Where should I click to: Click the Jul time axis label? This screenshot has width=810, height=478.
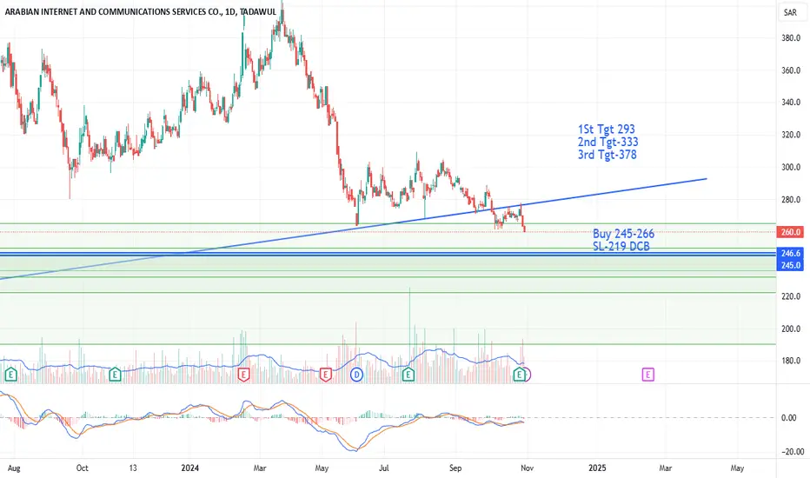(x=384, y=468)
